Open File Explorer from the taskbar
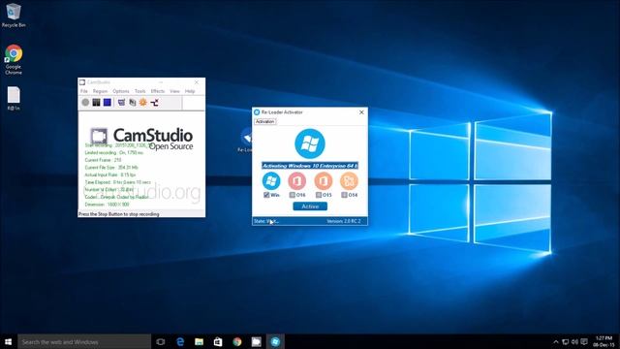The width and height of the screenshot is (620, 349). [x=199, y=341]
